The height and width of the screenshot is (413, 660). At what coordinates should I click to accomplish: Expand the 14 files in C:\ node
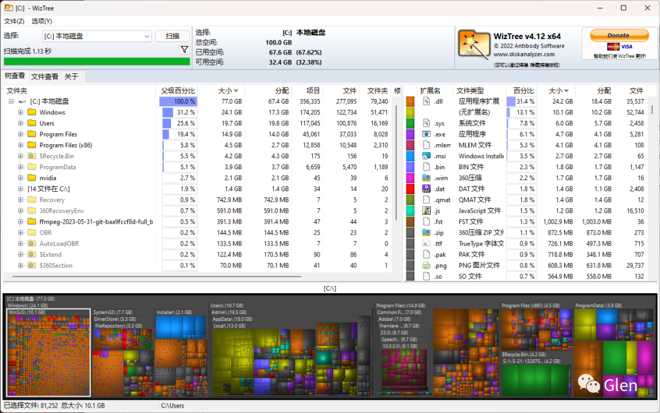(x=20, y=189)
